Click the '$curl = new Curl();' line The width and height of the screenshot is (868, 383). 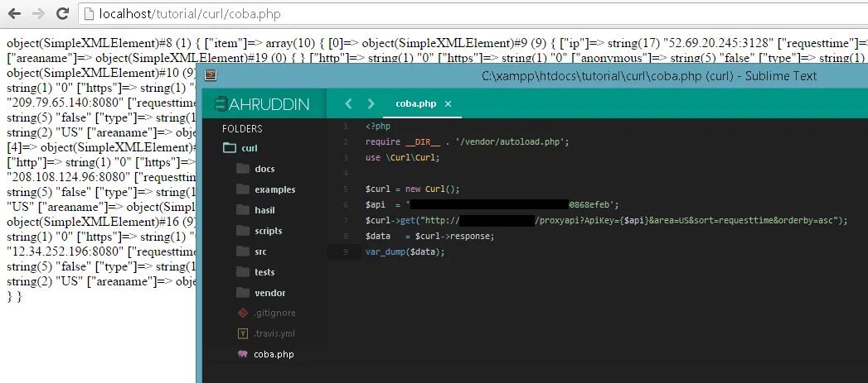pyautogui.click(x=412, y=189)
